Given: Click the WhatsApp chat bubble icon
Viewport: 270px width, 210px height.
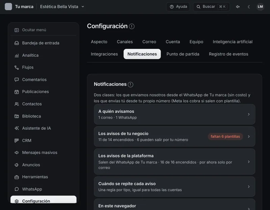Looking at the screenshot, I should pos(17,189).
